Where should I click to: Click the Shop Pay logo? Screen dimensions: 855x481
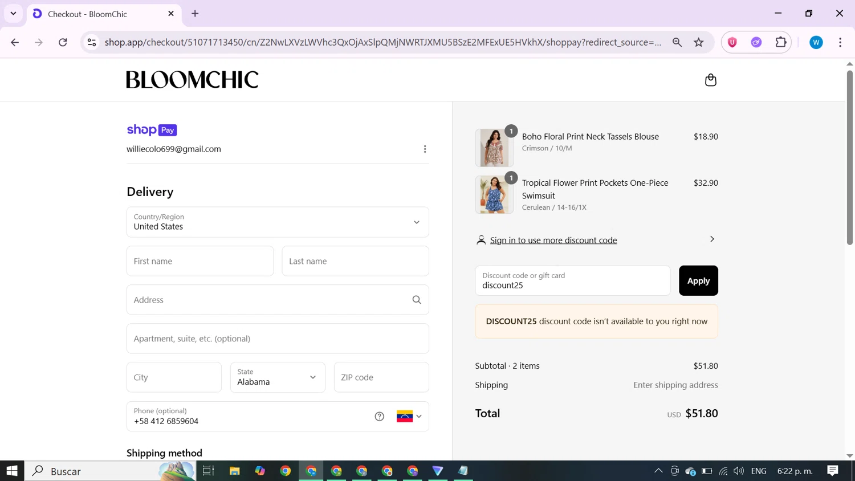152,130
